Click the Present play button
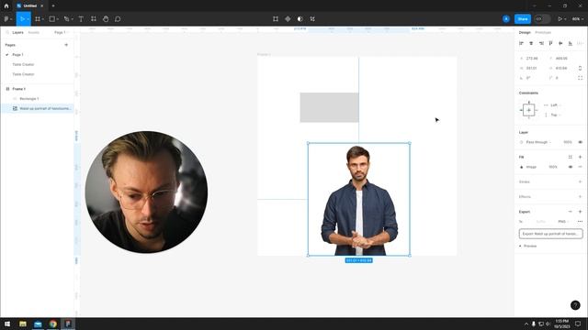This screenshot has height=330, width=588. click(x=560, y=18)
